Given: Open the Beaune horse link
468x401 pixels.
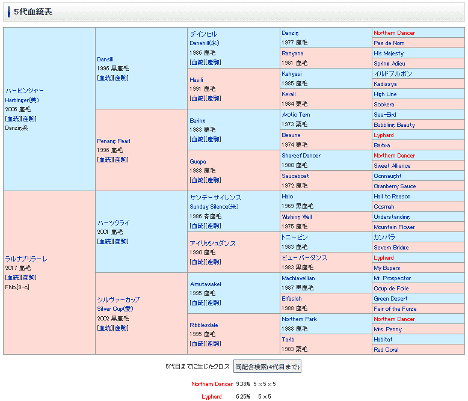Looking at the screenshot, I should point(291,135).
